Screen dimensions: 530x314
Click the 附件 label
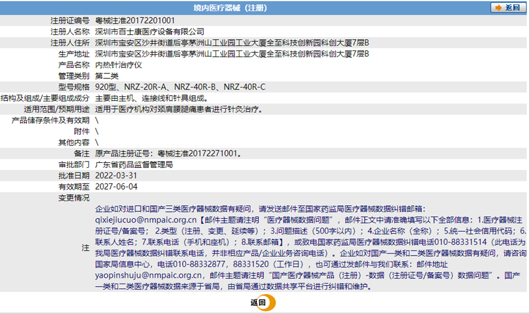tap(82, 131)
